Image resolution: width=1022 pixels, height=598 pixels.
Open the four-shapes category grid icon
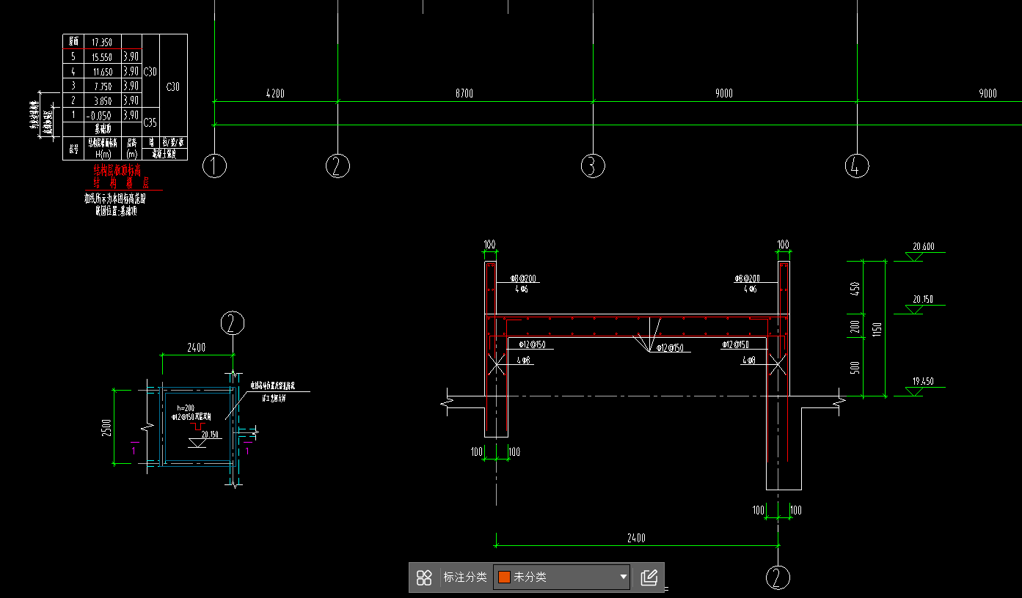tap(424, 577)
